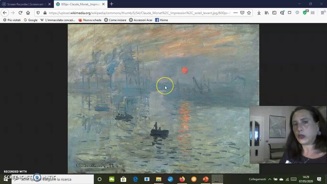Click the URL address bar

pos(139,13)
